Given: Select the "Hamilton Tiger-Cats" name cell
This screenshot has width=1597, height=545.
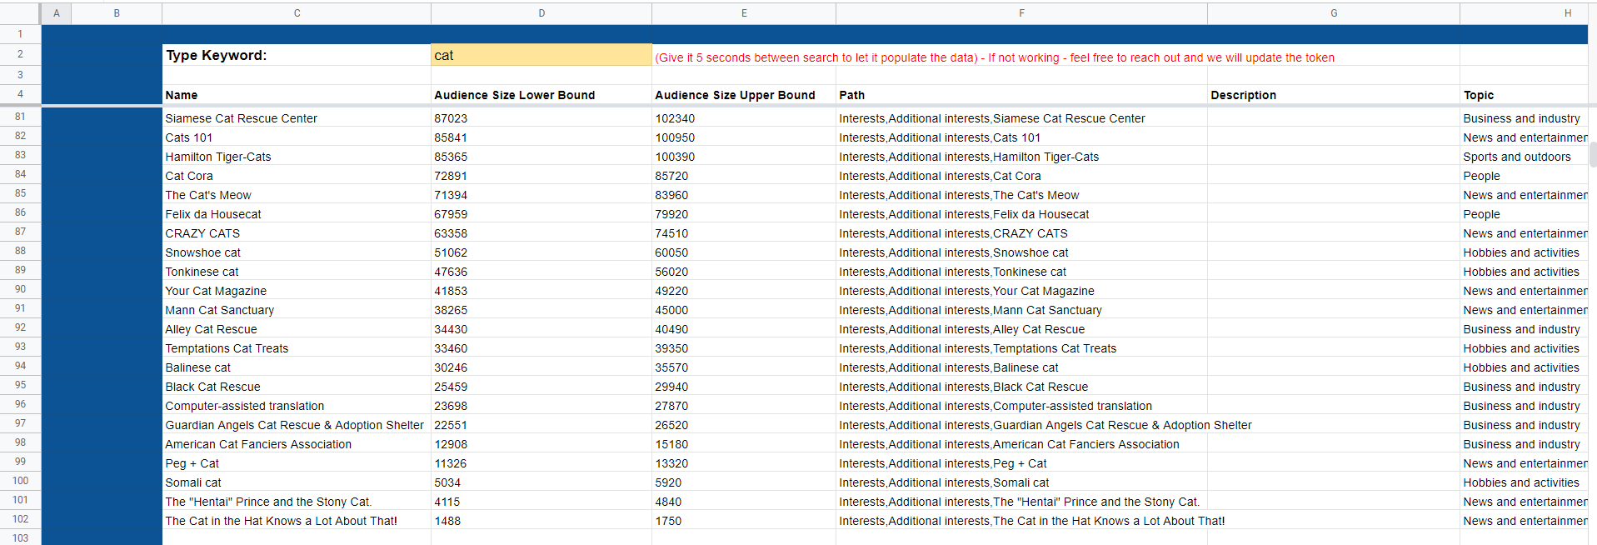Looking at the screenshot, I should [x=218, y=157].
